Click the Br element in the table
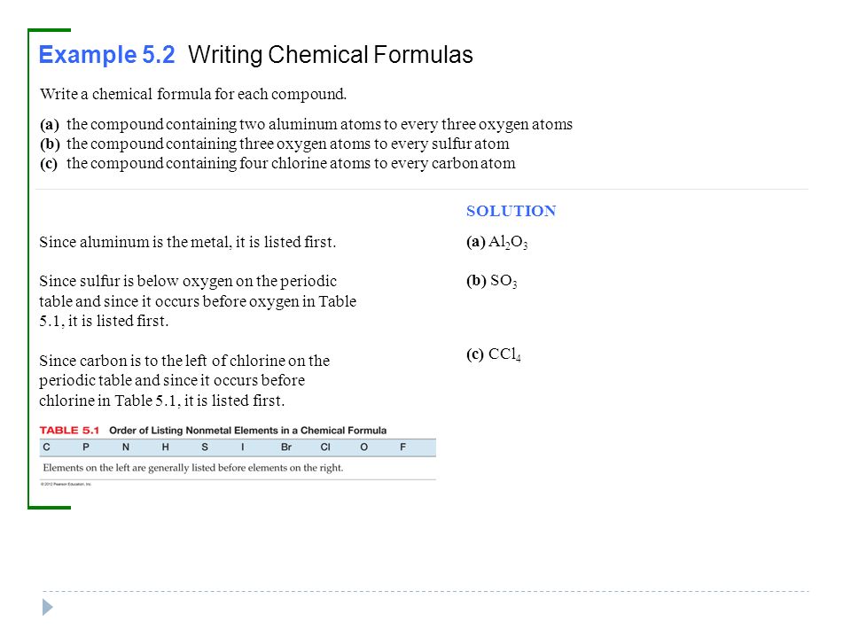Screen dimensions: 851x638 (x=286, y=447)
